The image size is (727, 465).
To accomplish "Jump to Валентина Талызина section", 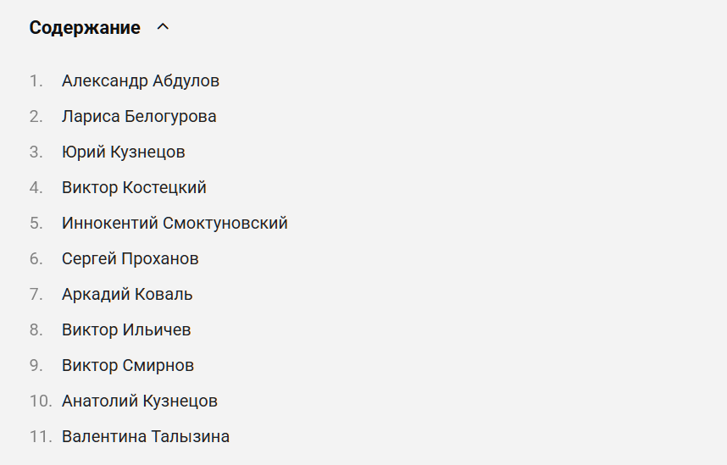I will click(x=146, y=437).
